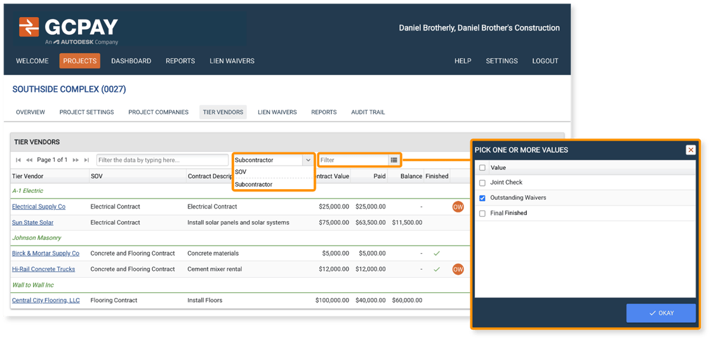
Task: Click OW badge for Electrical Supply Co
Action: point(458,207)
